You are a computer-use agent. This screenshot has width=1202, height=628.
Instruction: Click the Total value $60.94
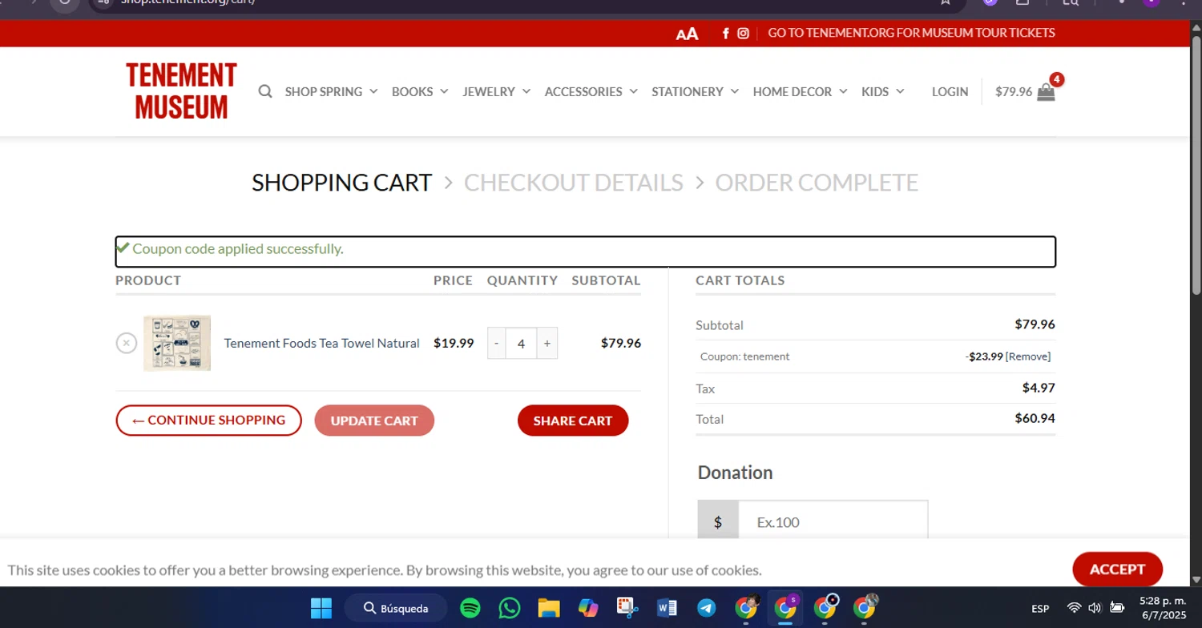click(1035, 418)
